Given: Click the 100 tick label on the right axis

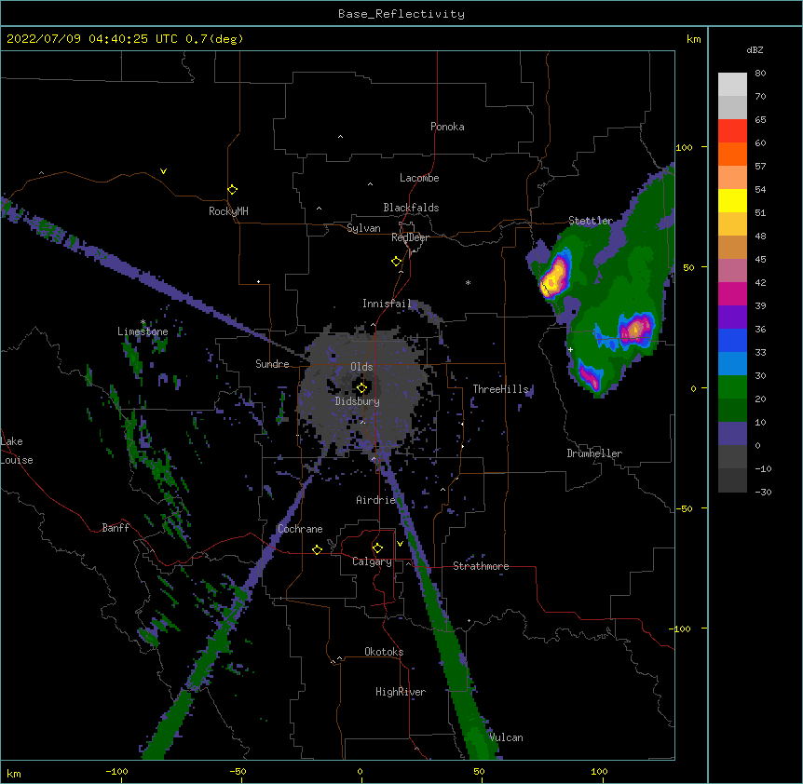Looking at the screenshot, I should tap(684, 147).
